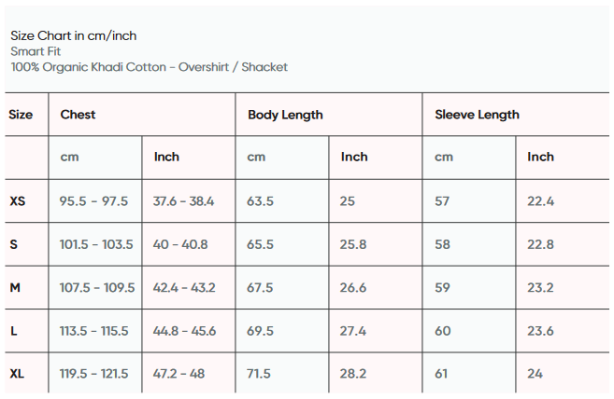The image size is (614, 399).
Task: Select the L size row label
Action: (14, 331)
